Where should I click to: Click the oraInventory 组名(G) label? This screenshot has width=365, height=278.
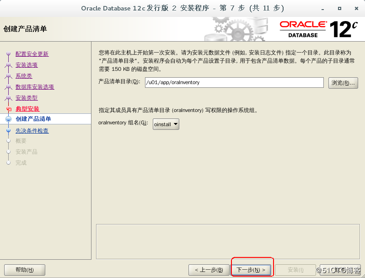[x=123, y=123]
